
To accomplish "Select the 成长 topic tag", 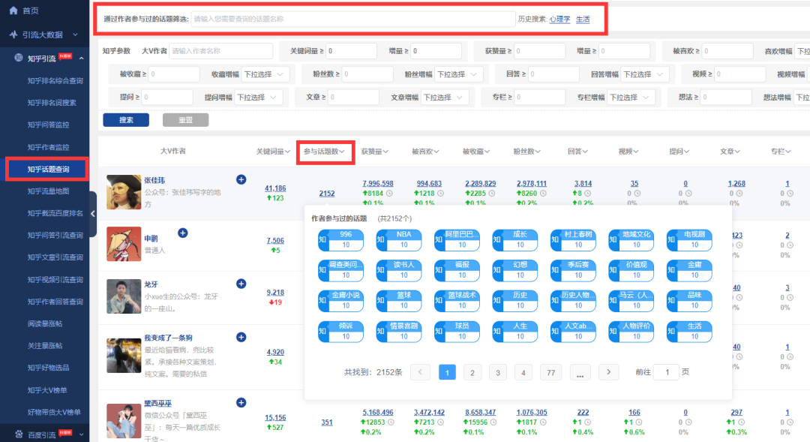I will click(x=515, y=240).
